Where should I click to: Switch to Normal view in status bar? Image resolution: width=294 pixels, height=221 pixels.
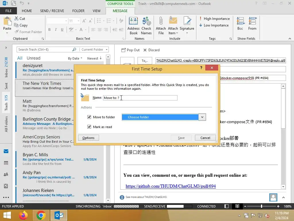pyautogui.click(x=227, y=206)
